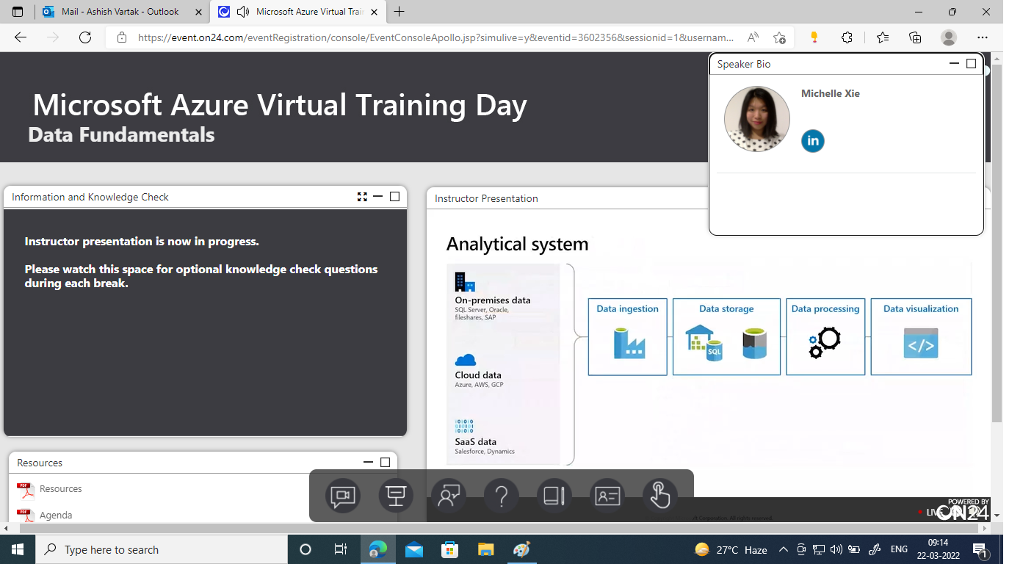
Task: Open browser Collections
Action: (915, 37)
